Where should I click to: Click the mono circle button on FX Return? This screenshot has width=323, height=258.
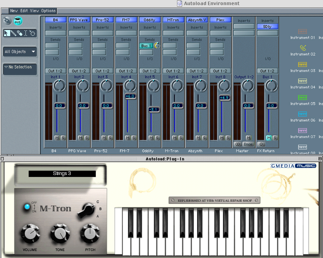[261, 144]
